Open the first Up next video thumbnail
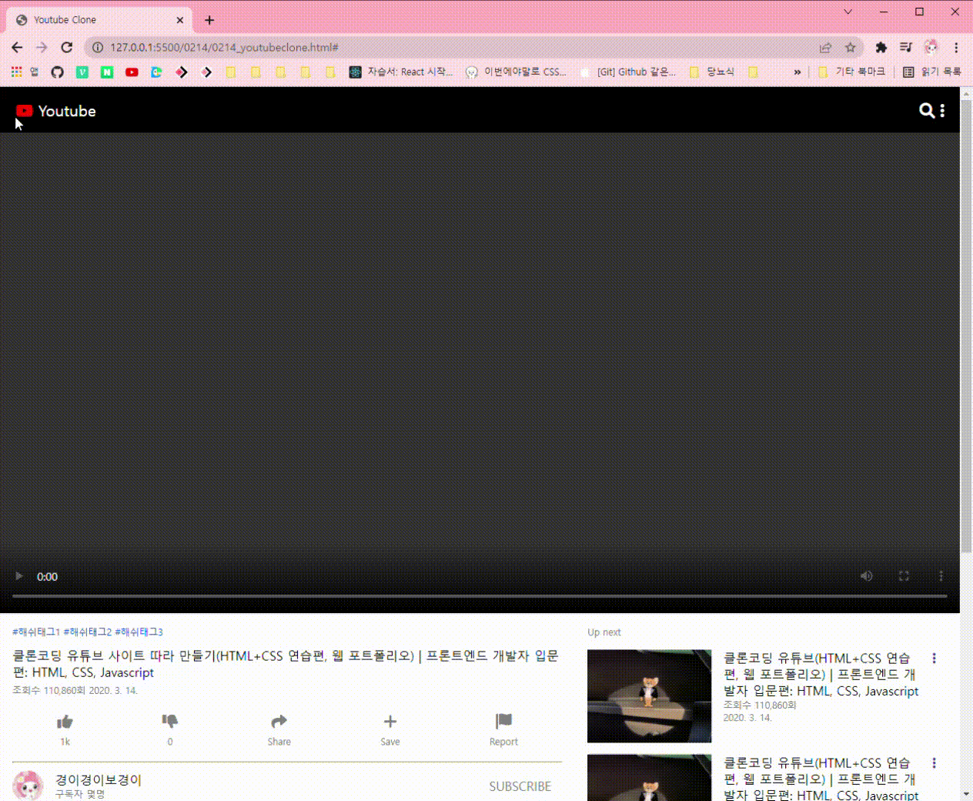 coord(649,696)
